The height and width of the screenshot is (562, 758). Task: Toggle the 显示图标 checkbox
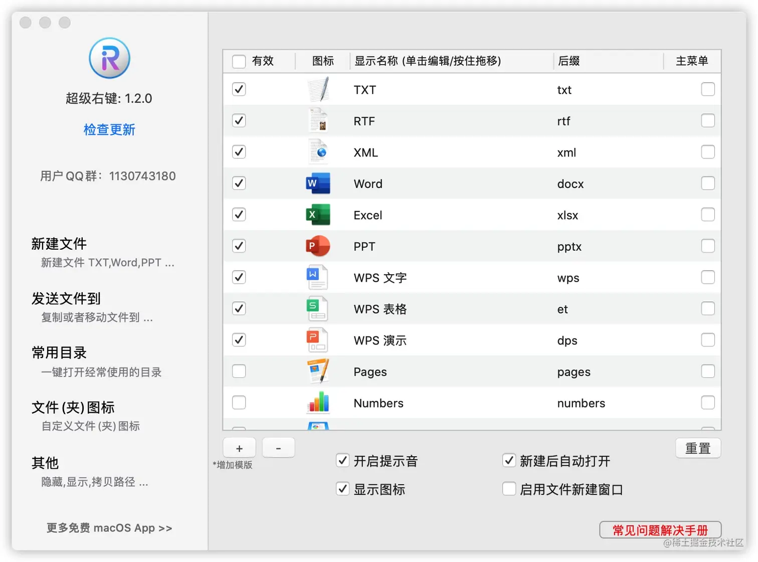342,489
